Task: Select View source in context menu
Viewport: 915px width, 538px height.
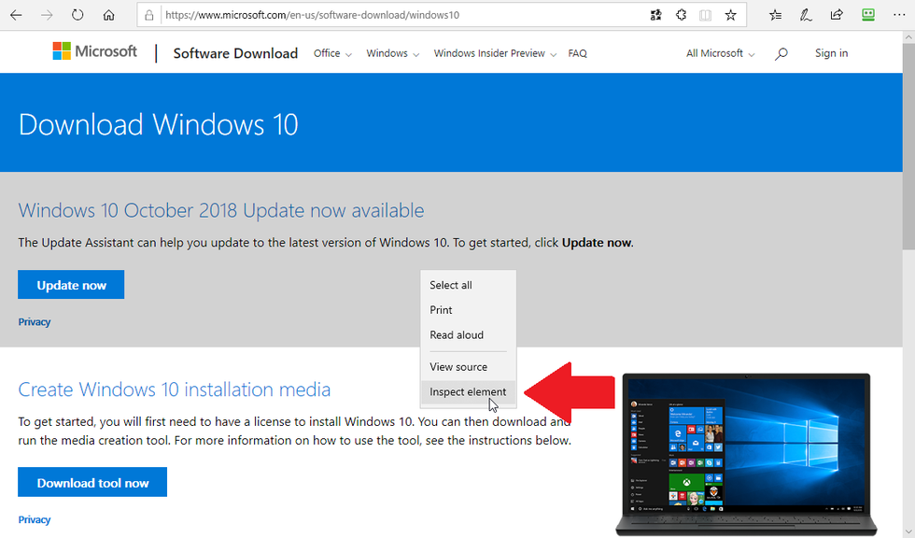Action: (x=458, y=367)
